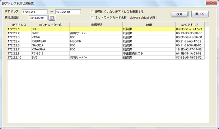This screenshot has height=129, width=219.
Task: Select MAC address 00-11-09-37-AE-85
Action: [190, 45]
